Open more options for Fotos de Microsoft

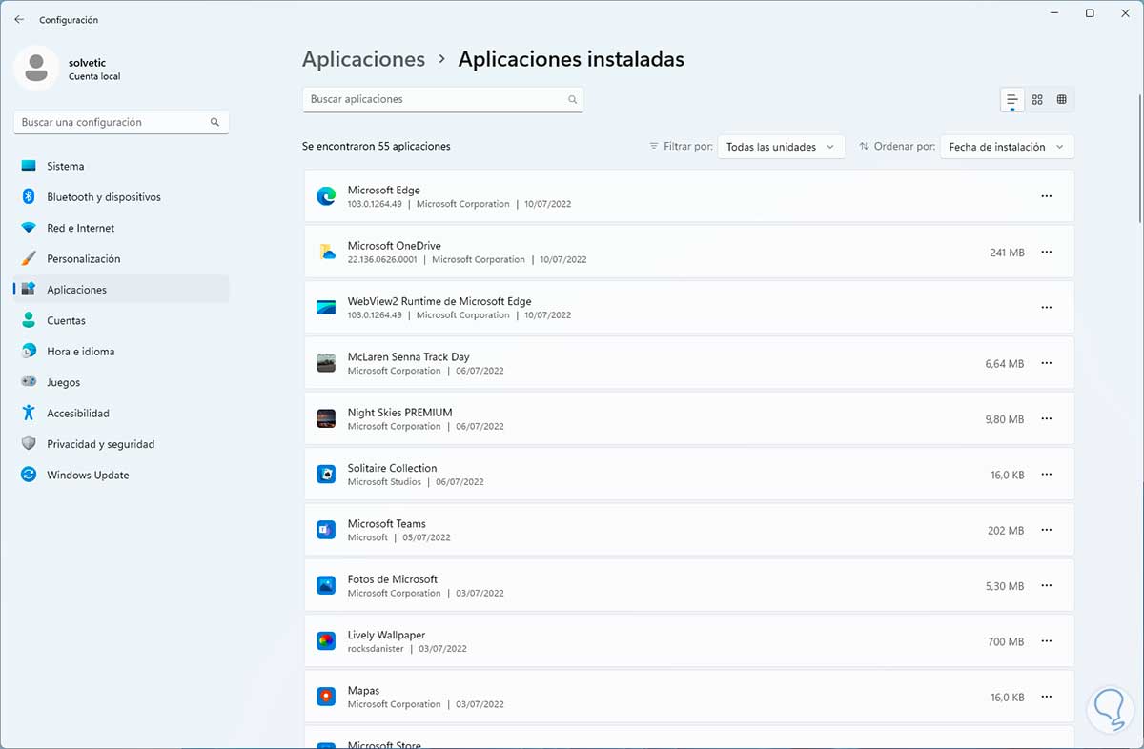1046,586
